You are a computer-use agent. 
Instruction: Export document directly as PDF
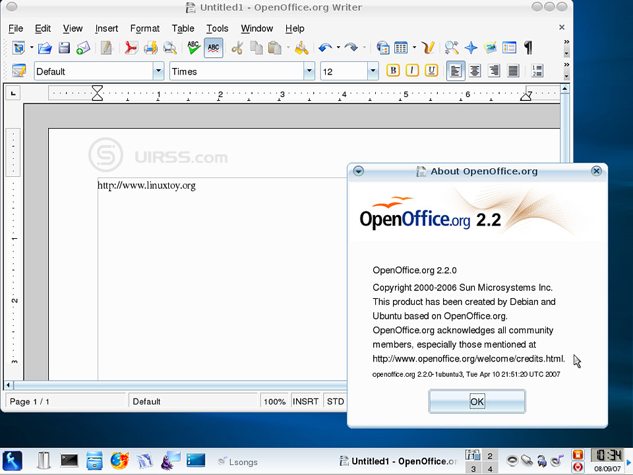point(131,47)
